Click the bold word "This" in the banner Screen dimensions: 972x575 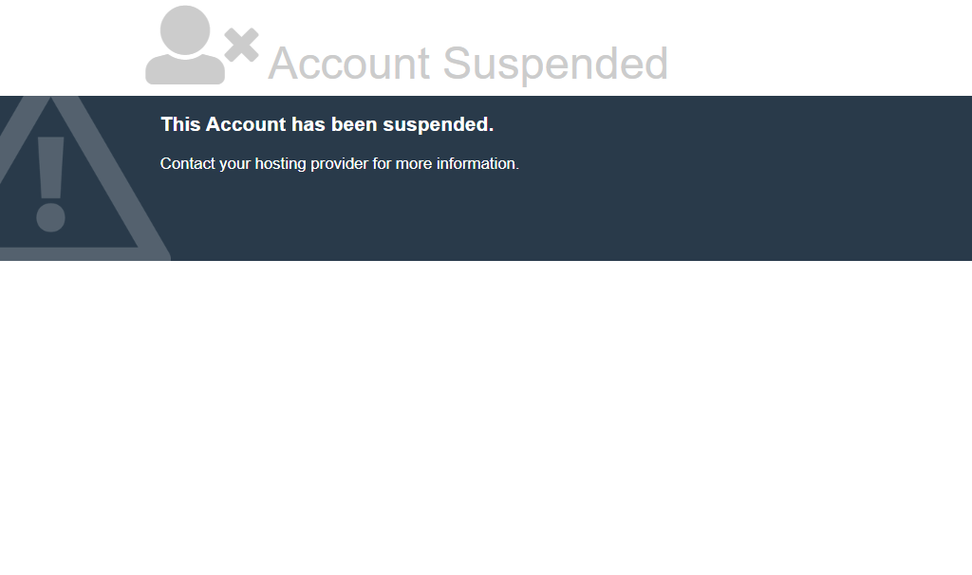point(180,124)
